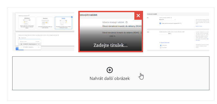
Task: Click the plus icon to upload
Action: (110, 70)
